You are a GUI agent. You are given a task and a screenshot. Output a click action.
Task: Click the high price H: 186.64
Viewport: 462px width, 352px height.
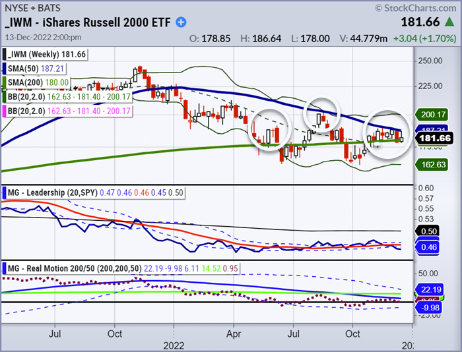[x=261, y=38]
